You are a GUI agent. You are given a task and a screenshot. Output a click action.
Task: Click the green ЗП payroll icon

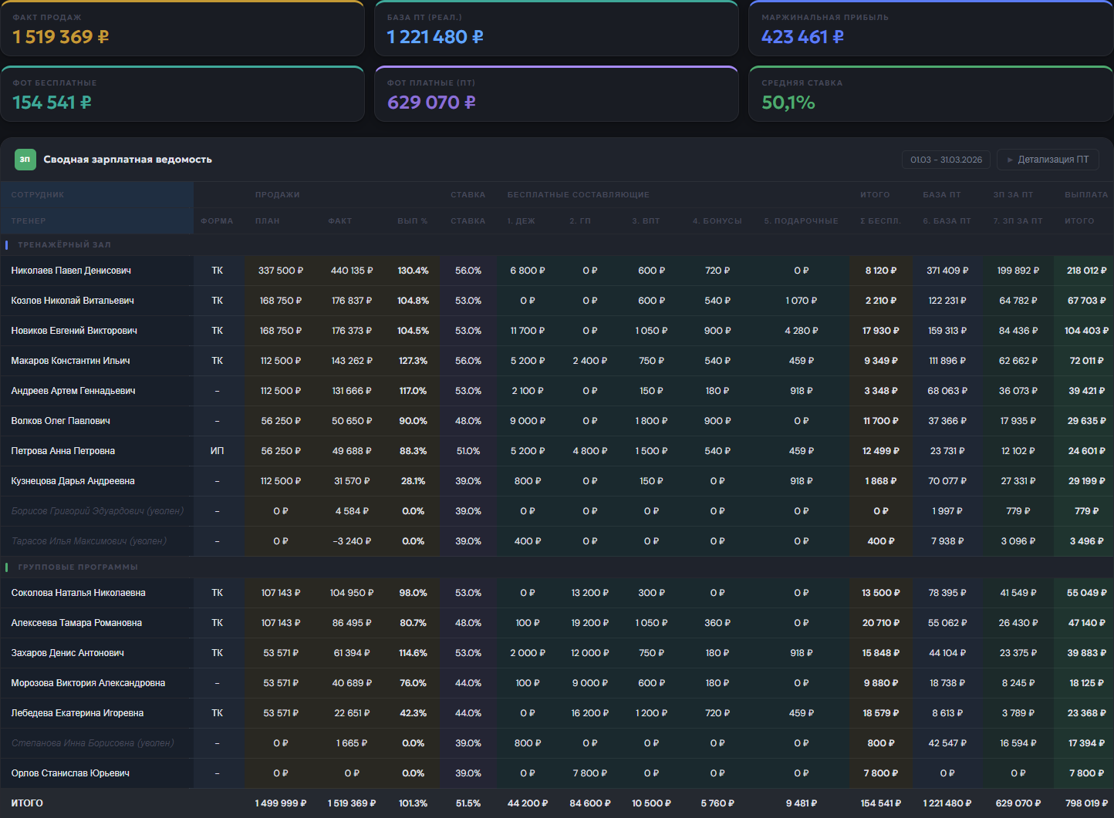tap(25, 160)
